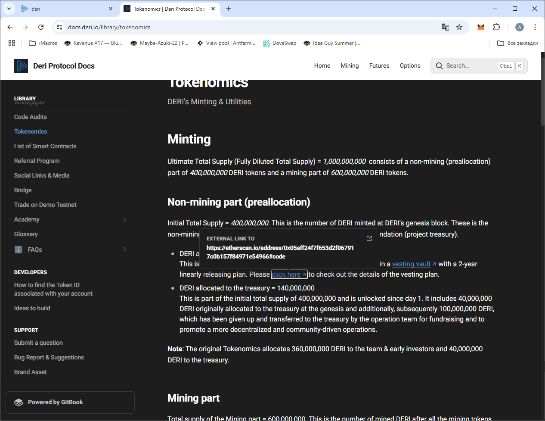The height and width of the screenshot is (421, 545).
Task: Open 'How to find the Token ID' page
Action: [x=53, y=289]
